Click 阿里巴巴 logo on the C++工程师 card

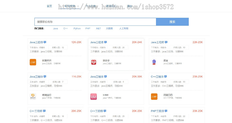point(154,96)
